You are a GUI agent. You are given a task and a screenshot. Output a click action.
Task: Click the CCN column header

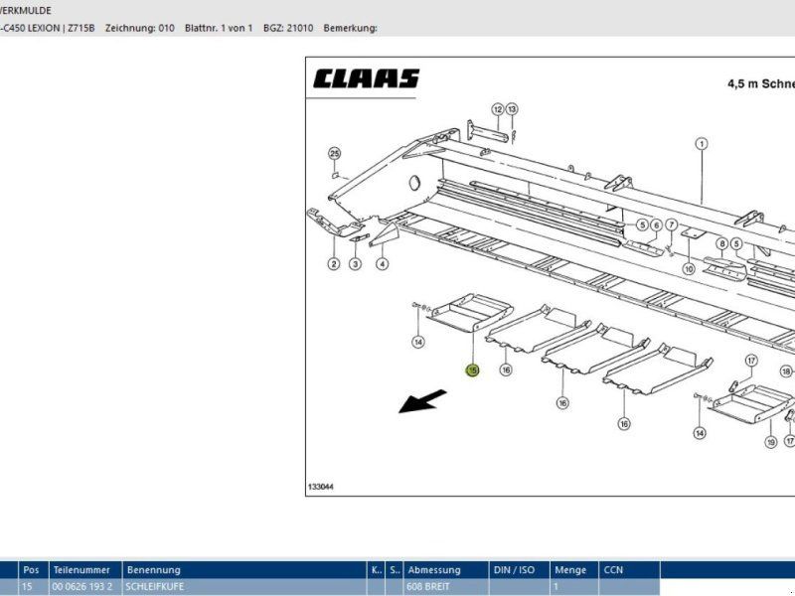click(629, 569)
